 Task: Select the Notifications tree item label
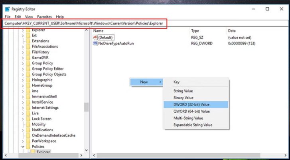tap(42, 130)
